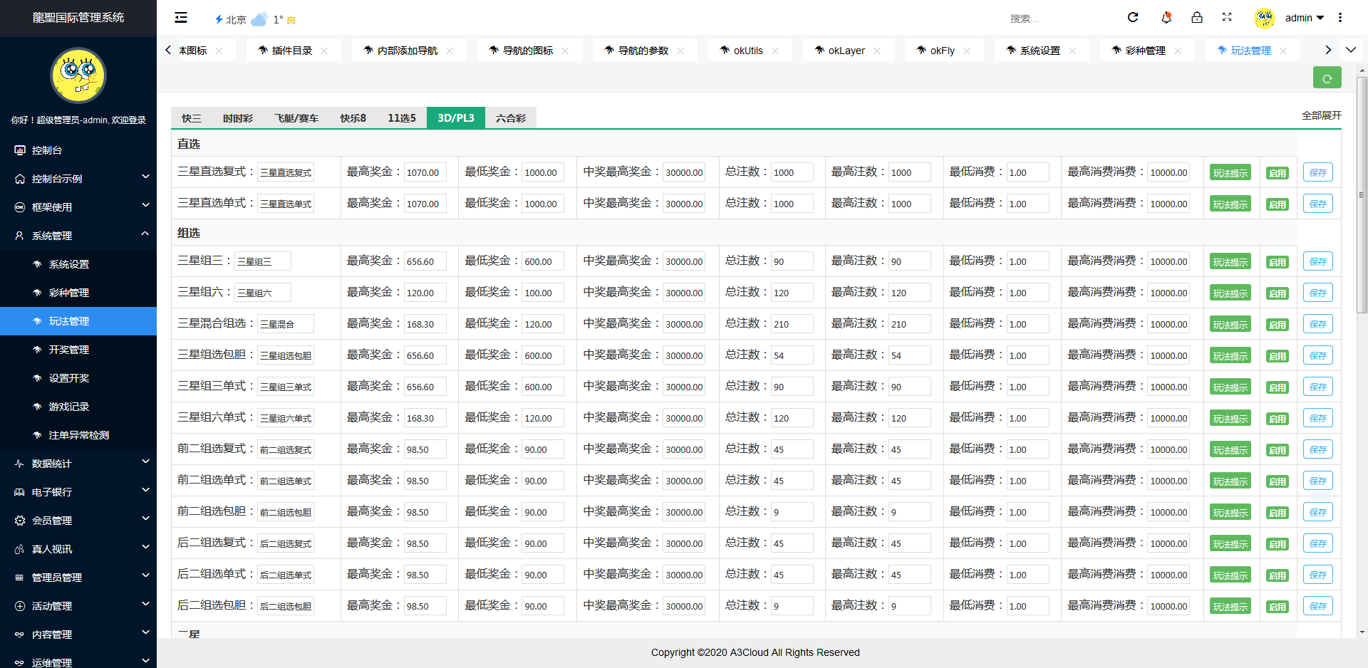The image size is (1368, 668).
Task: Switch to the 飞艇/赛车 game tab
Action: [296, 118]
